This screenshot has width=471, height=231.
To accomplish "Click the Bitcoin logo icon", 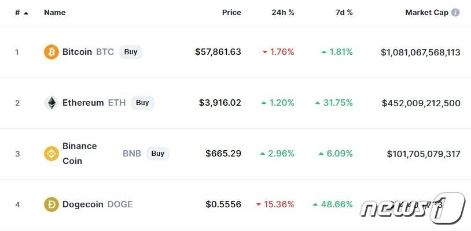I will 51,52.
